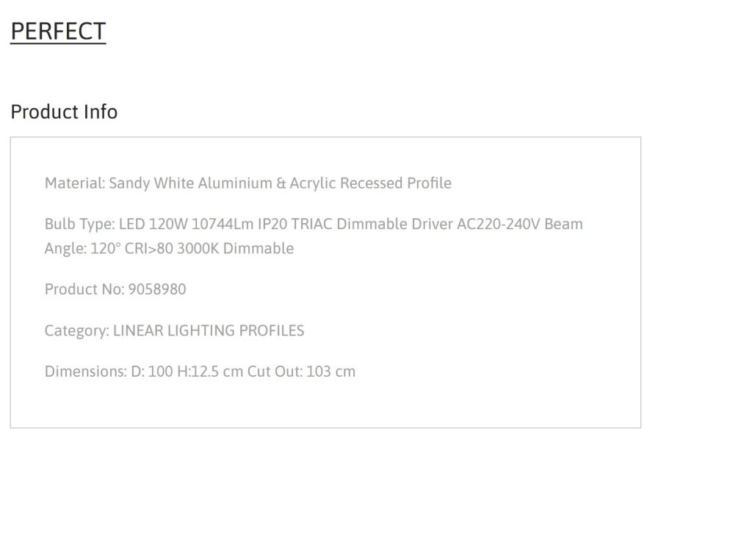Click the Angle: 120° value
Image resolution: width=752 pixels, height=544 pixels.
pyautogui.click(x=82, y=249)
